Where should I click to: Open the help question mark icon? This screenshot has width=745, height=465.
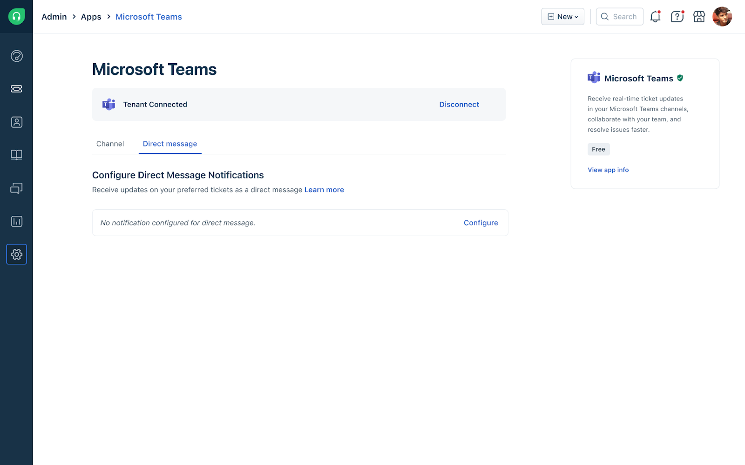pyautogui.click(x=677, y=17)
